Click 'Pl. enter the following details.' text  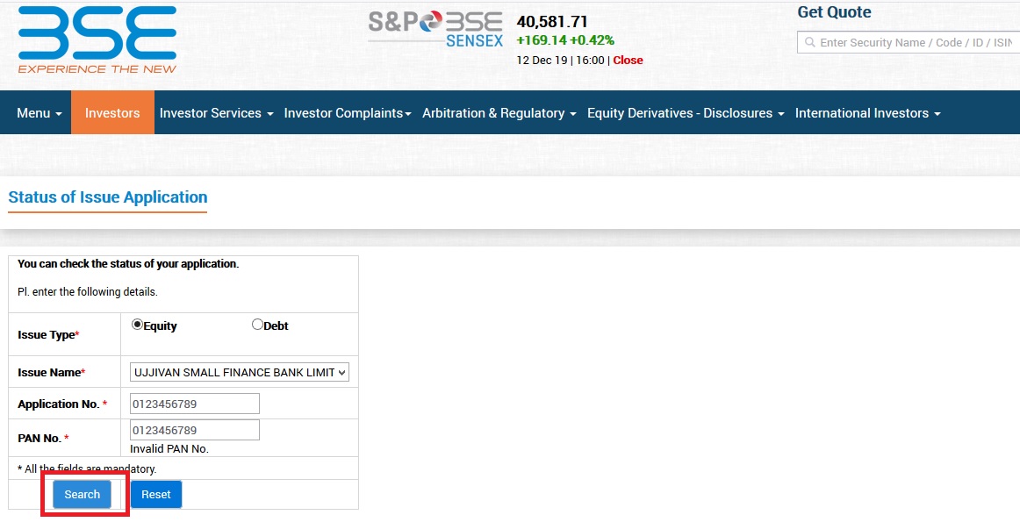[87, 292]
